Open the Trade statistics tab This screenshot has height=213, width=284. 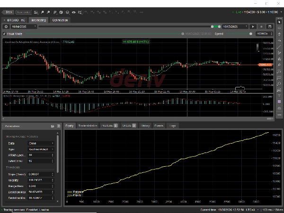88,126
